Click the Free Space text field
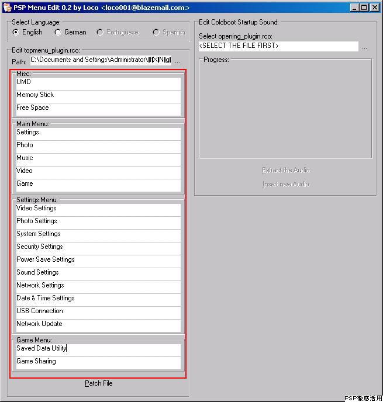The image size is (383, 402). [98, 110]
